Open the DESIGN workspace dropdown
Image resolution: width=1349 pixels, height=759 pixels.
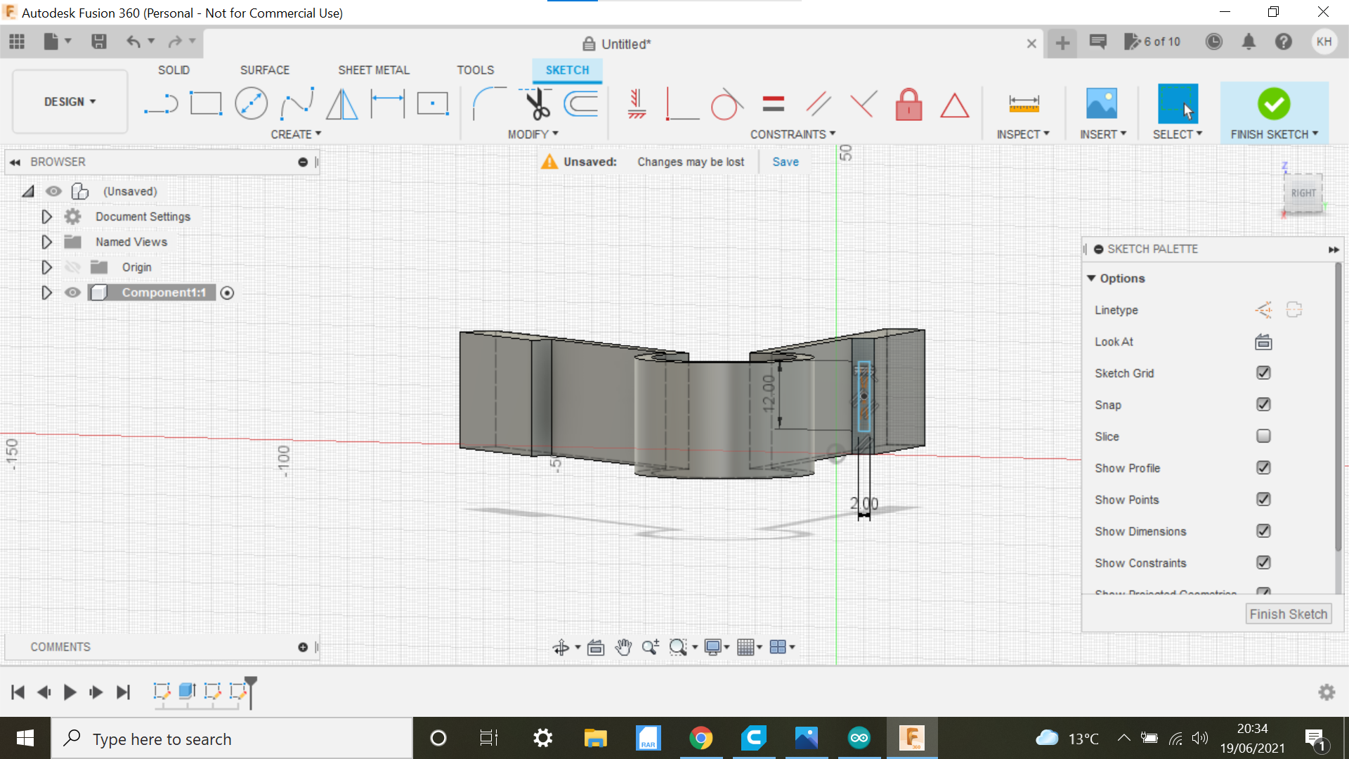coord(69,101)
